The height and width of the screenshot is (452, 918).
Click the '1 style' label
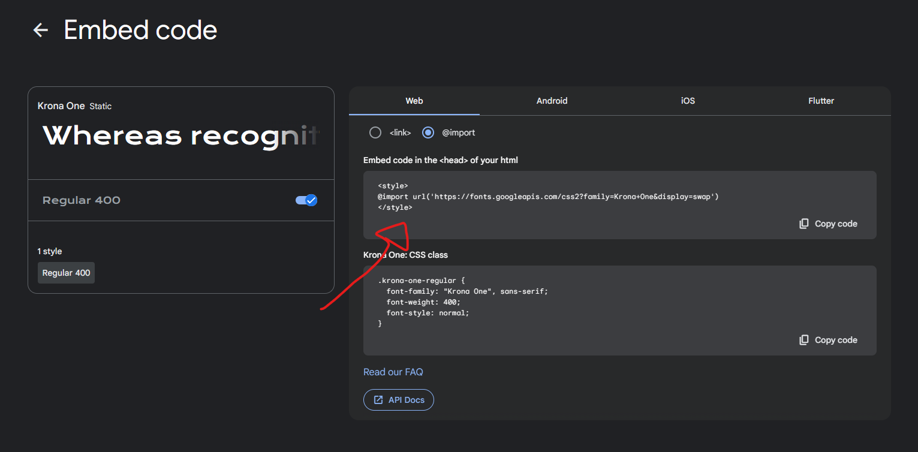(50, 251)
